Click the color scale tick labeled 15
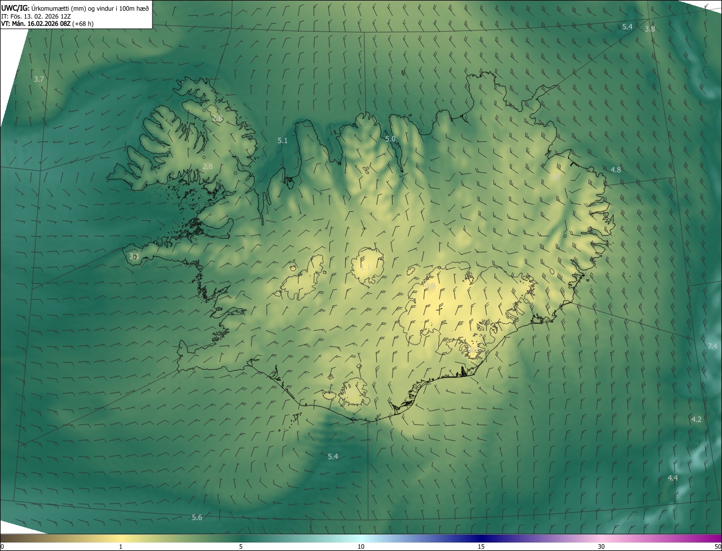Screen dimensions: 722x551 pos(481,547)
